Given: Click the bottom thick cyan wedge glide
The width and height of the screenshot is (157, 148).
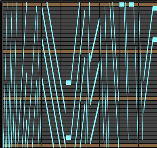Looking at the screenshot, I should tap(95, 122).
